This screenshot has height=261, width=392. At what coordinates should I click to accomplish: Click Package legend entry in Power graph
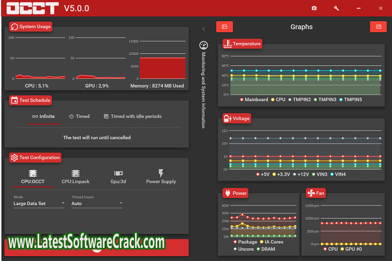[245, 241]
